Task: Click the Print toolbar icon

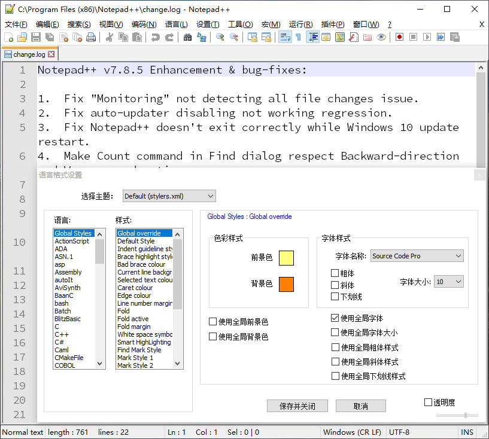Action: point(91,38)
